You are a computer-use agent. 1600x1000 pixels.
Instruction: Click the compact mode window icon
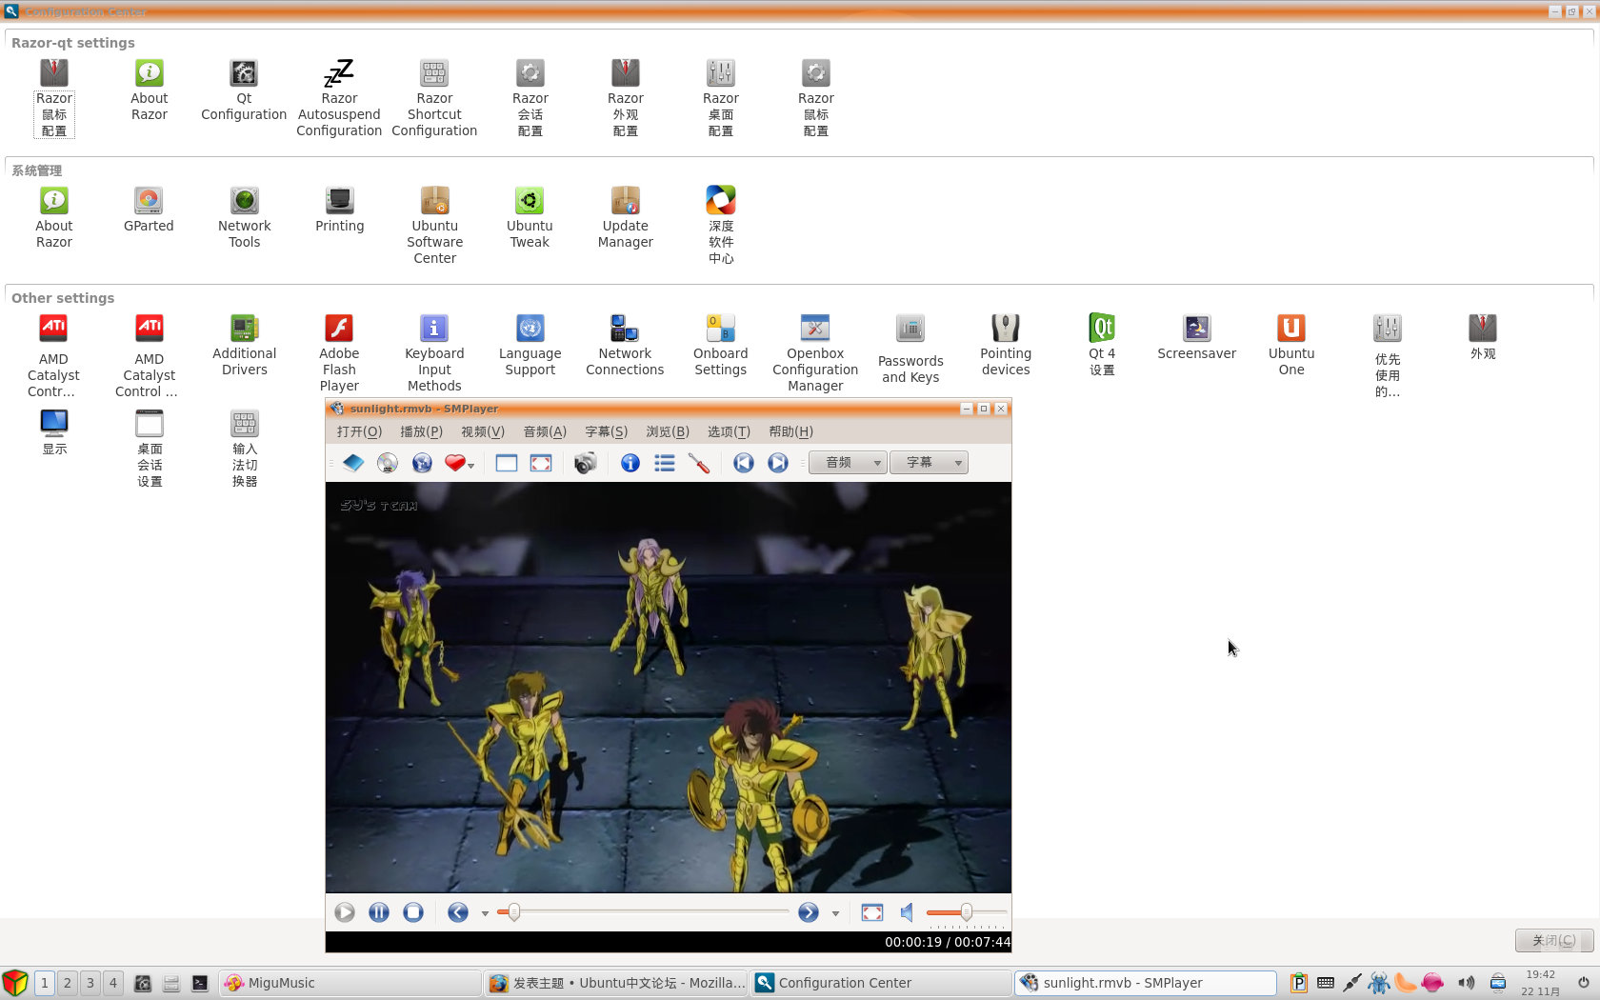(507, 463)
